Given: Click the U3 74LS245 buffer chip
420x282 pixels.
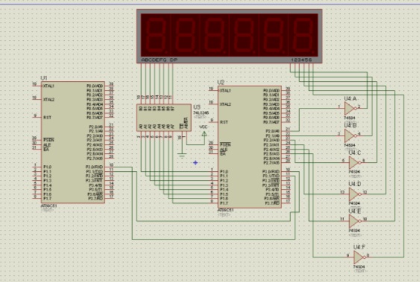Looking at the screenshot, I should 163,118.
